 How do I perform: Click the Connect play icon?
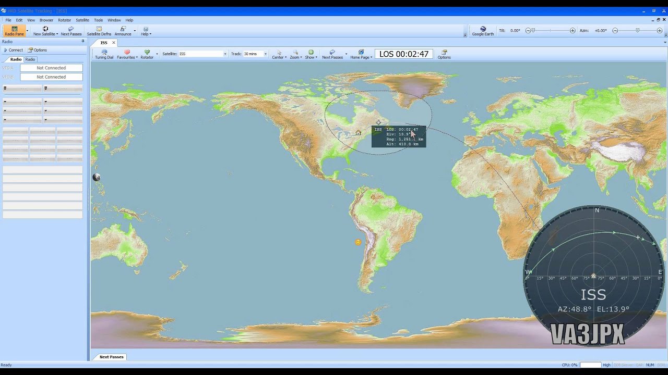[x=5, y=50]
